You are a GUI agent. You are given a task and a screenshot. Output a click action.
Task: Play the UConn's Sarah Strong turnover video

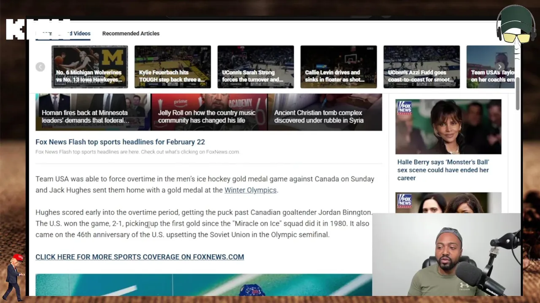pos(256,67)
